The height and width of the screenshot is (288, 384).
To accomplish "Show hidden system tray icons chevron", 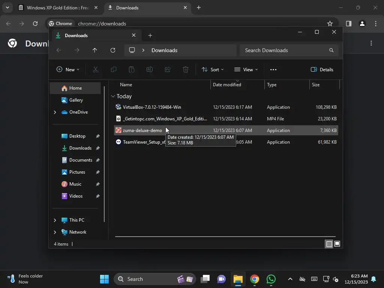I will 290,279.
